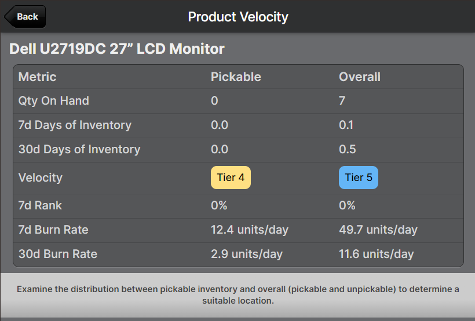Click the overall 49.7 units/day value
The image size is (475, 321).
378,230
